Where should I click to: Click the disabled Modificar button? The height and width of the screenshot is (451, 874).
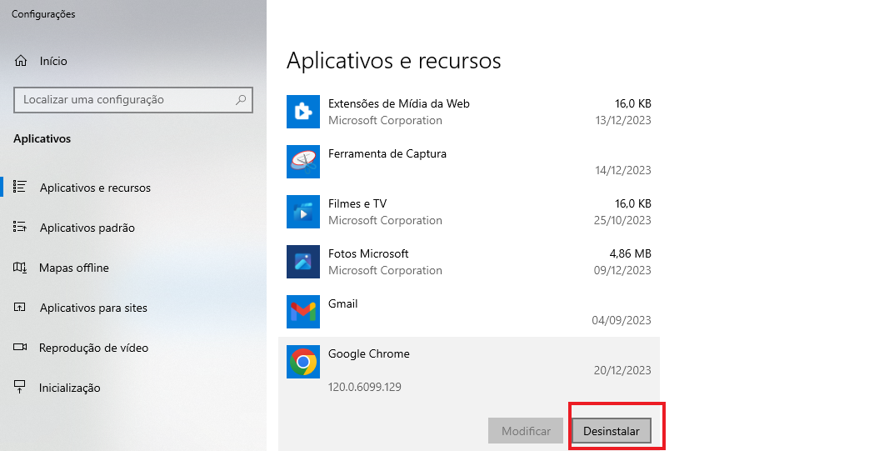tap(527, 431)
